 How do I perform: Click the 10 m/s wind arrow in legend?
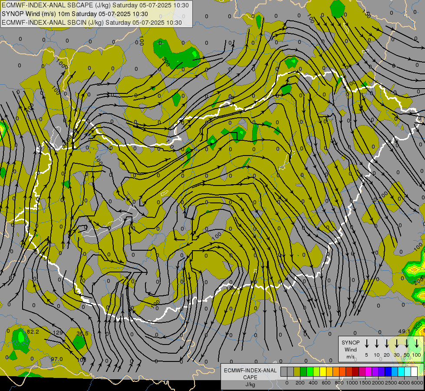click(377, 344)
